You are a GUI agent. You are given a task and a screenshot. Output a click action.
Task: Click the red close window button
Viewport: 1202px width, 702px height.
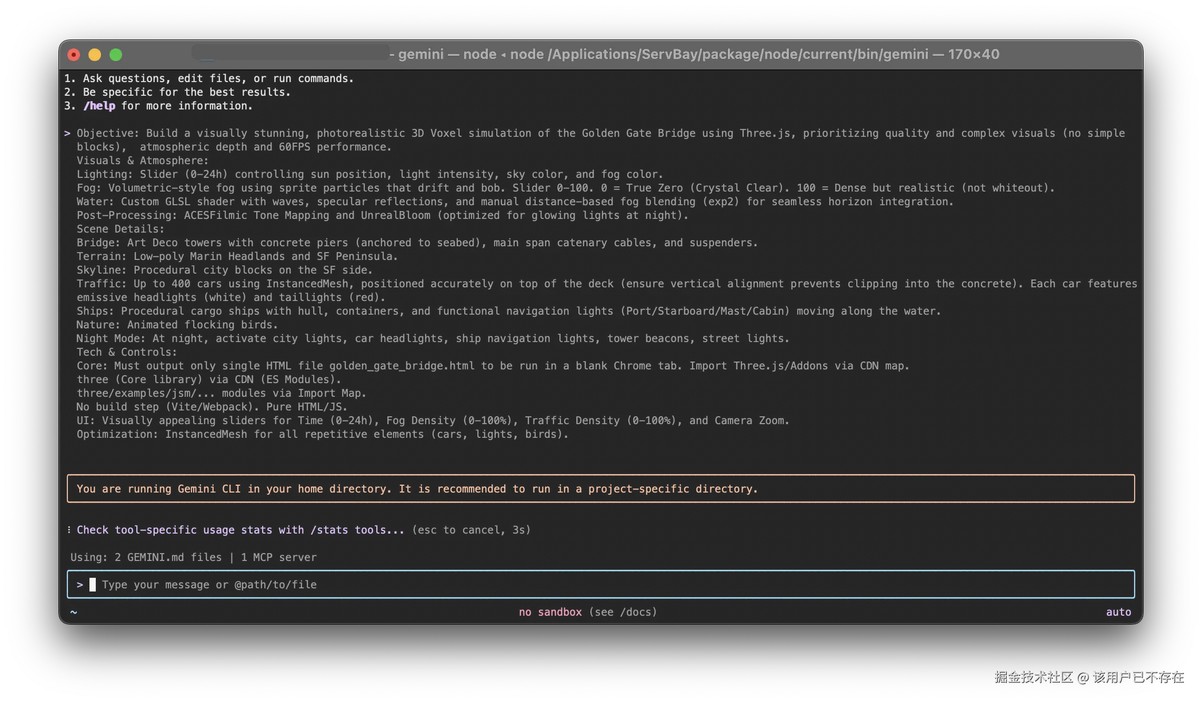(74, 55)
